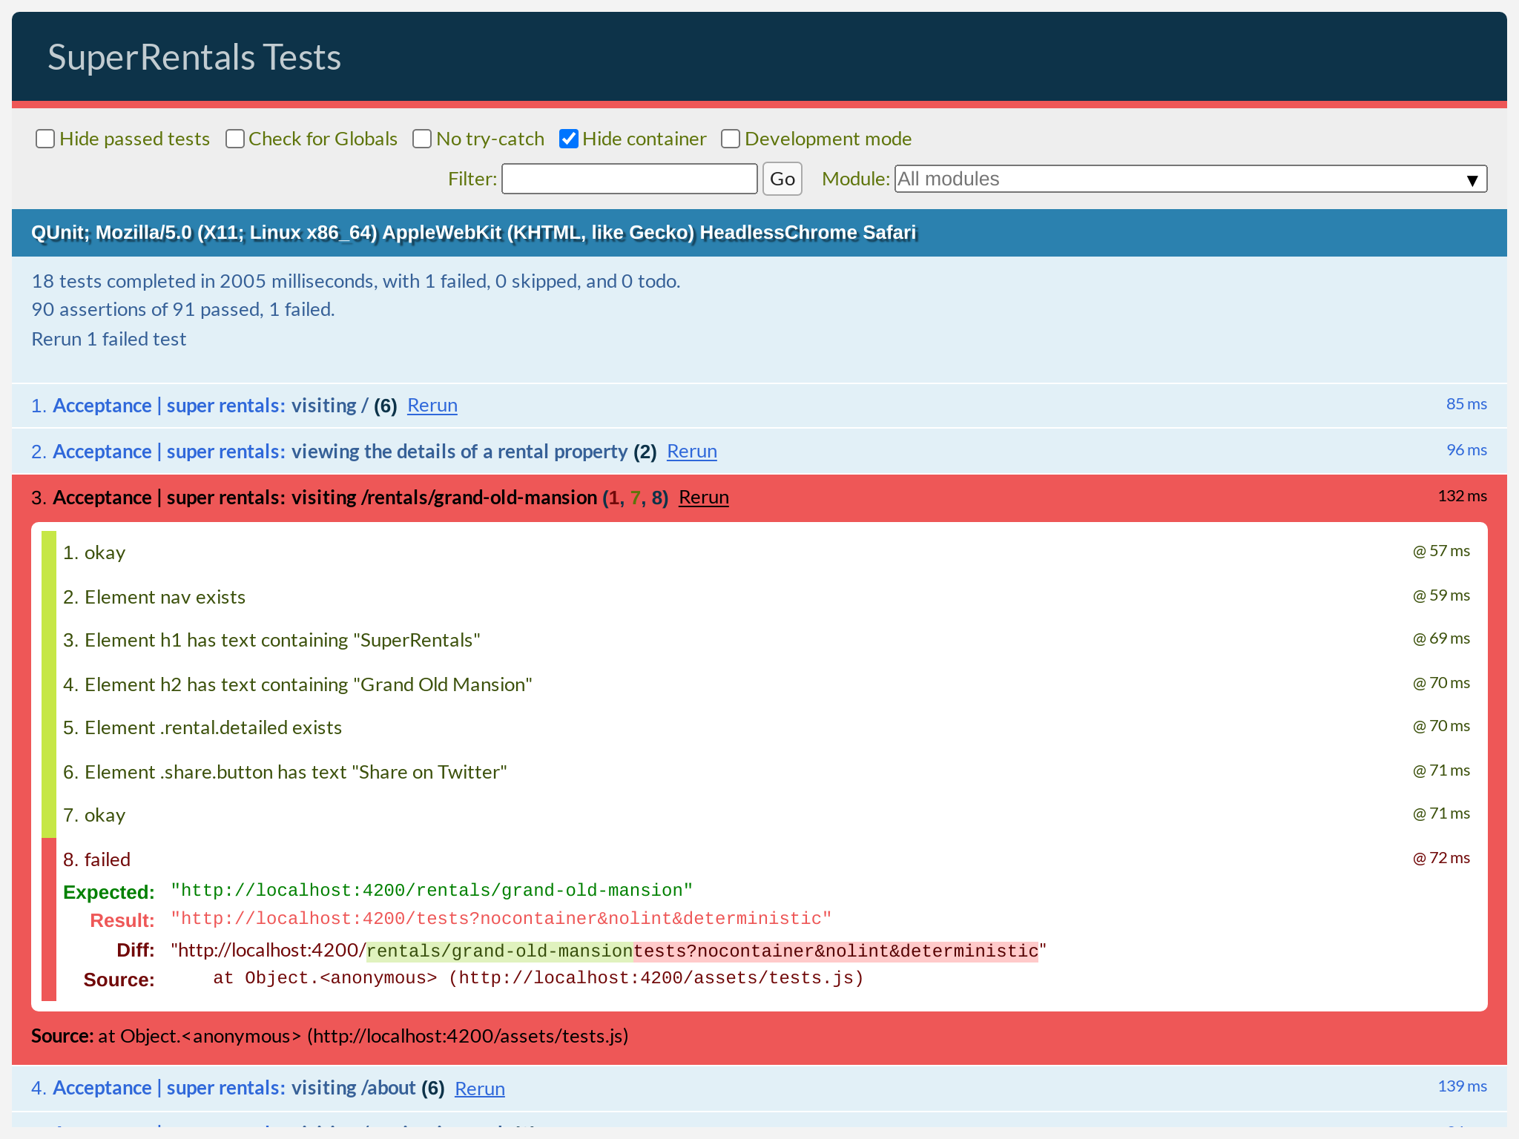Click the '132 ms' runtime of test 3
Viewport: 1519px width, 1139px height.
1462,496
